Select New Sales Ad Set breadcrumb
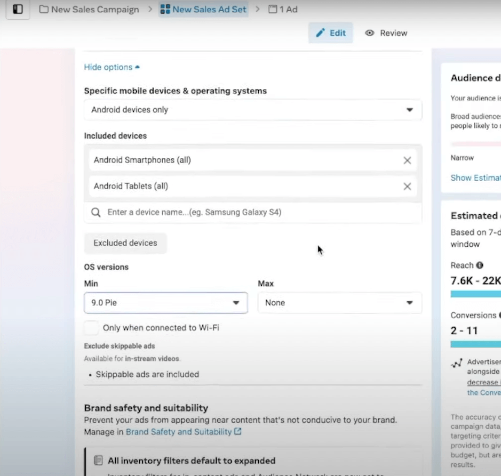This screenshot has width=501, height=476. pos(203,10)
